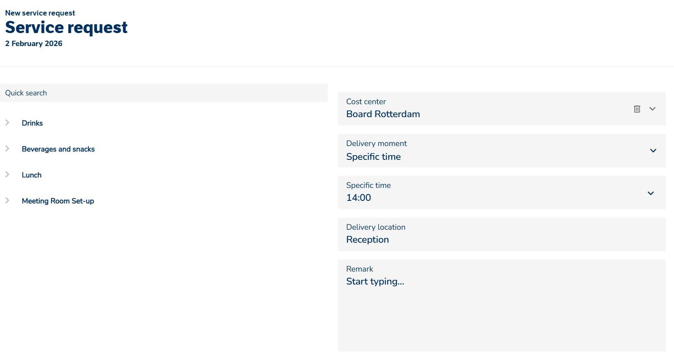Click the 14:00 time value
This screenshot has width=674, height=359.
point(358,197)
